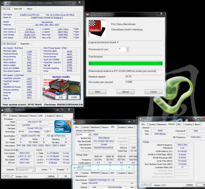Click the ChessBase logo image

[x=97, y=29]
